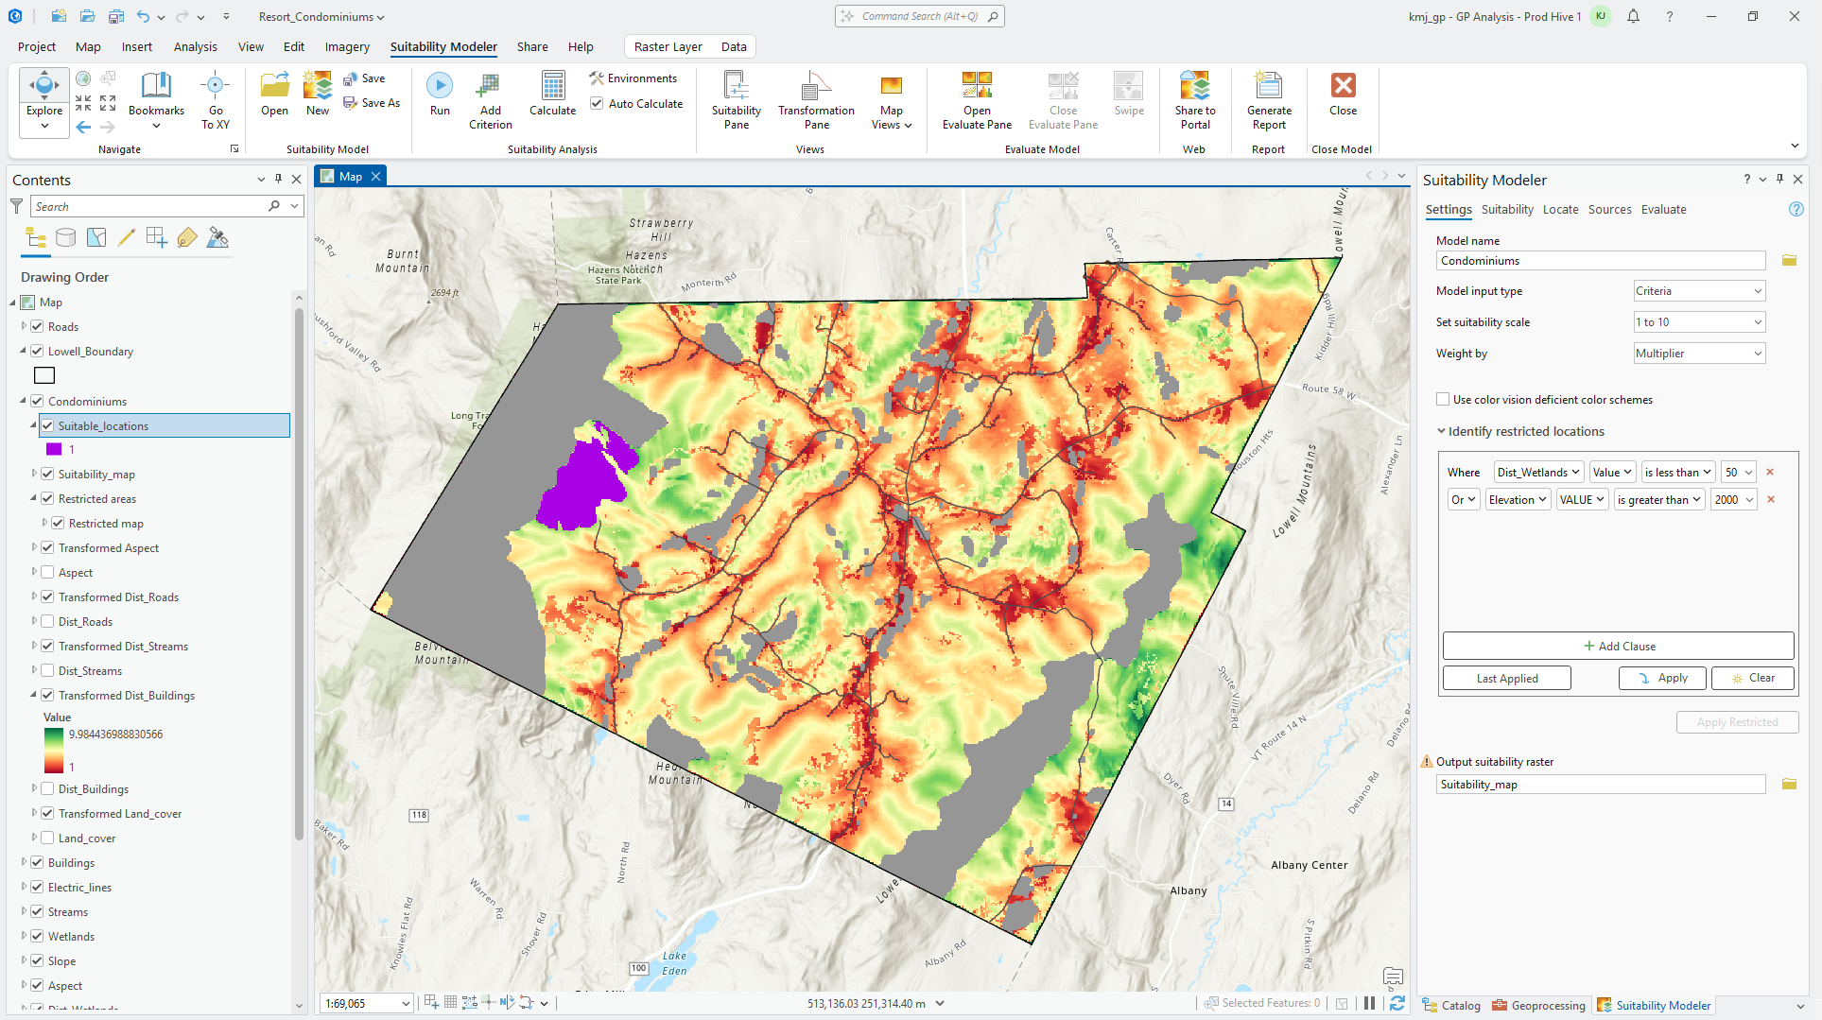This screenshot has height=1020, width=1822.
Task: Switch to List By Selection view
Action: [x=96, y=238]
